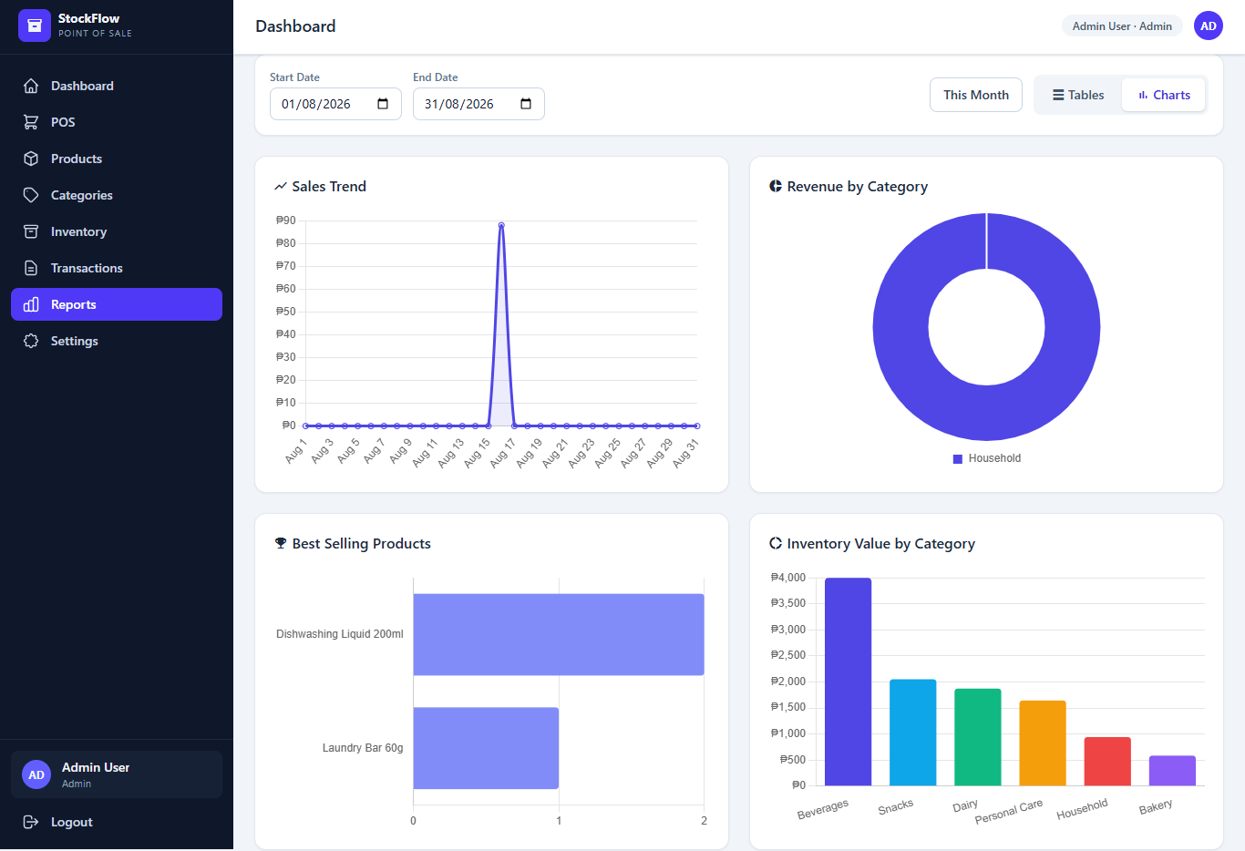
Task: Click the Tables list icon
Action: pos(1058,95)
